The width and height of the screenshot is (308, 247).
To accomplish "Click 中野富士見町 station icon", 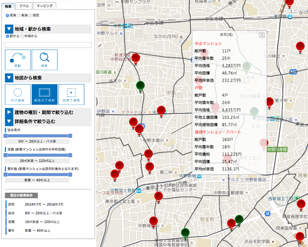I will [139, 191].
